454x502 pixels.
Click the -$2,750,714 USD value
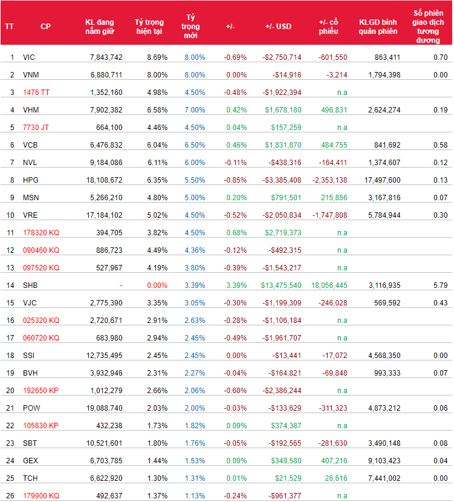click(282, 57)
